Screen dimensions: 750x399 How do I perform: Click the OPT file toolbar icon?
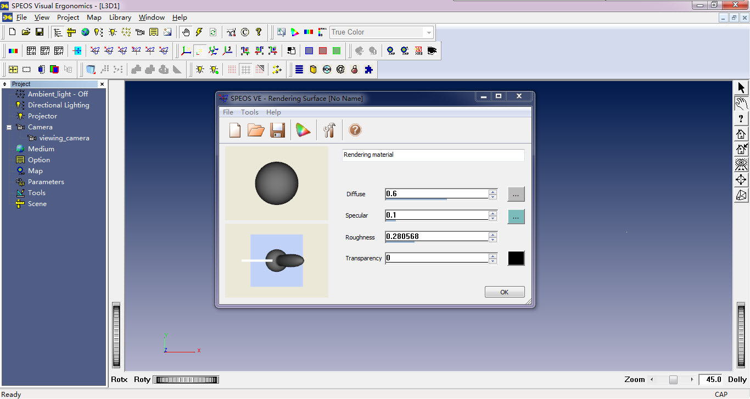tap(59, 51)
